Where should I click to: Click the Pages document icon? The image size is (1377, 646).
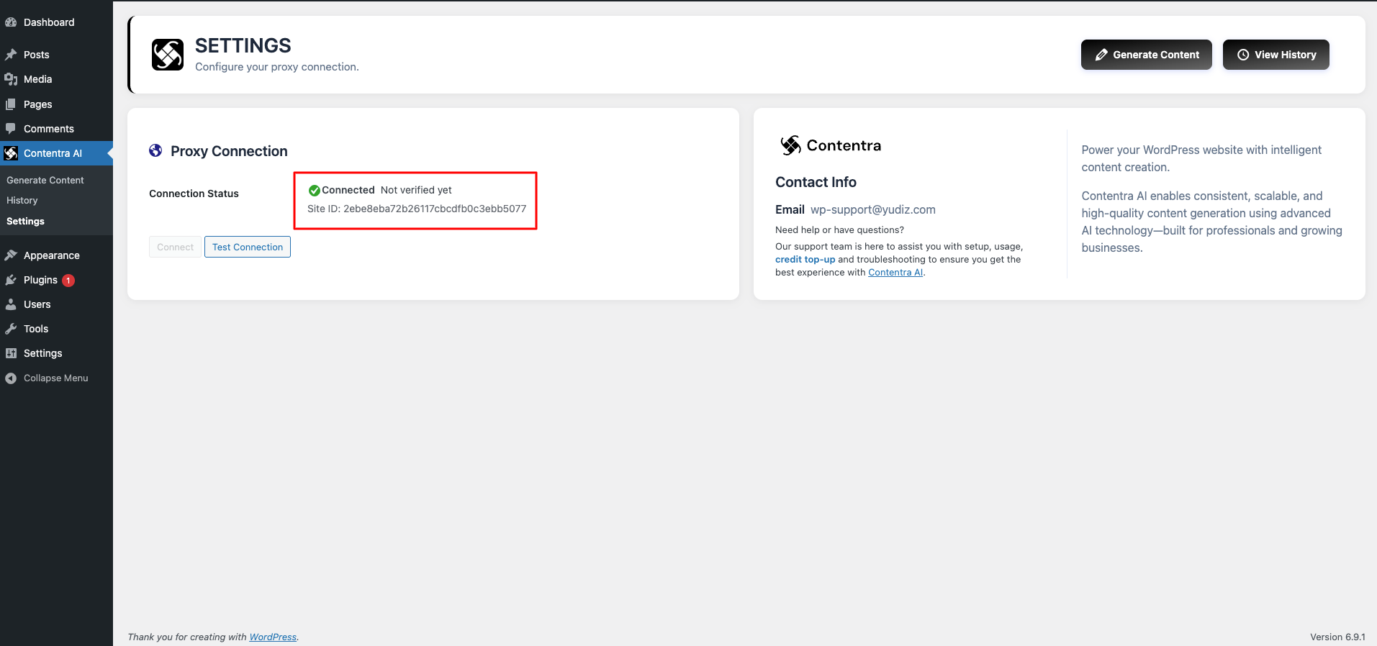click(11, 104)
